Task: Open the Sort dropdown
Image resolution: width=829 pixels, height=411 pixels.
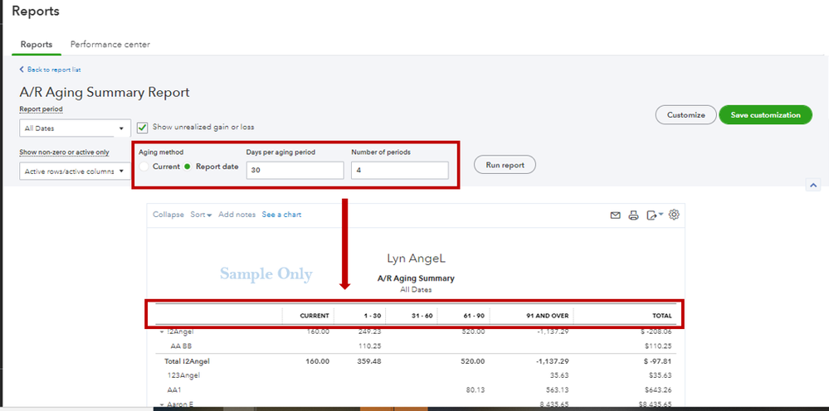Action: (x=201, y=215)
